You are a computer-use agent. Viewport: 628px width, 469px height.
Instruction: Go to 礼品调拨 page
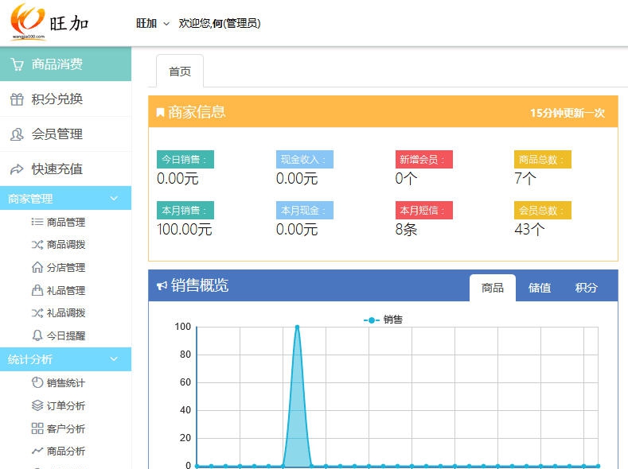click(66, 312)
